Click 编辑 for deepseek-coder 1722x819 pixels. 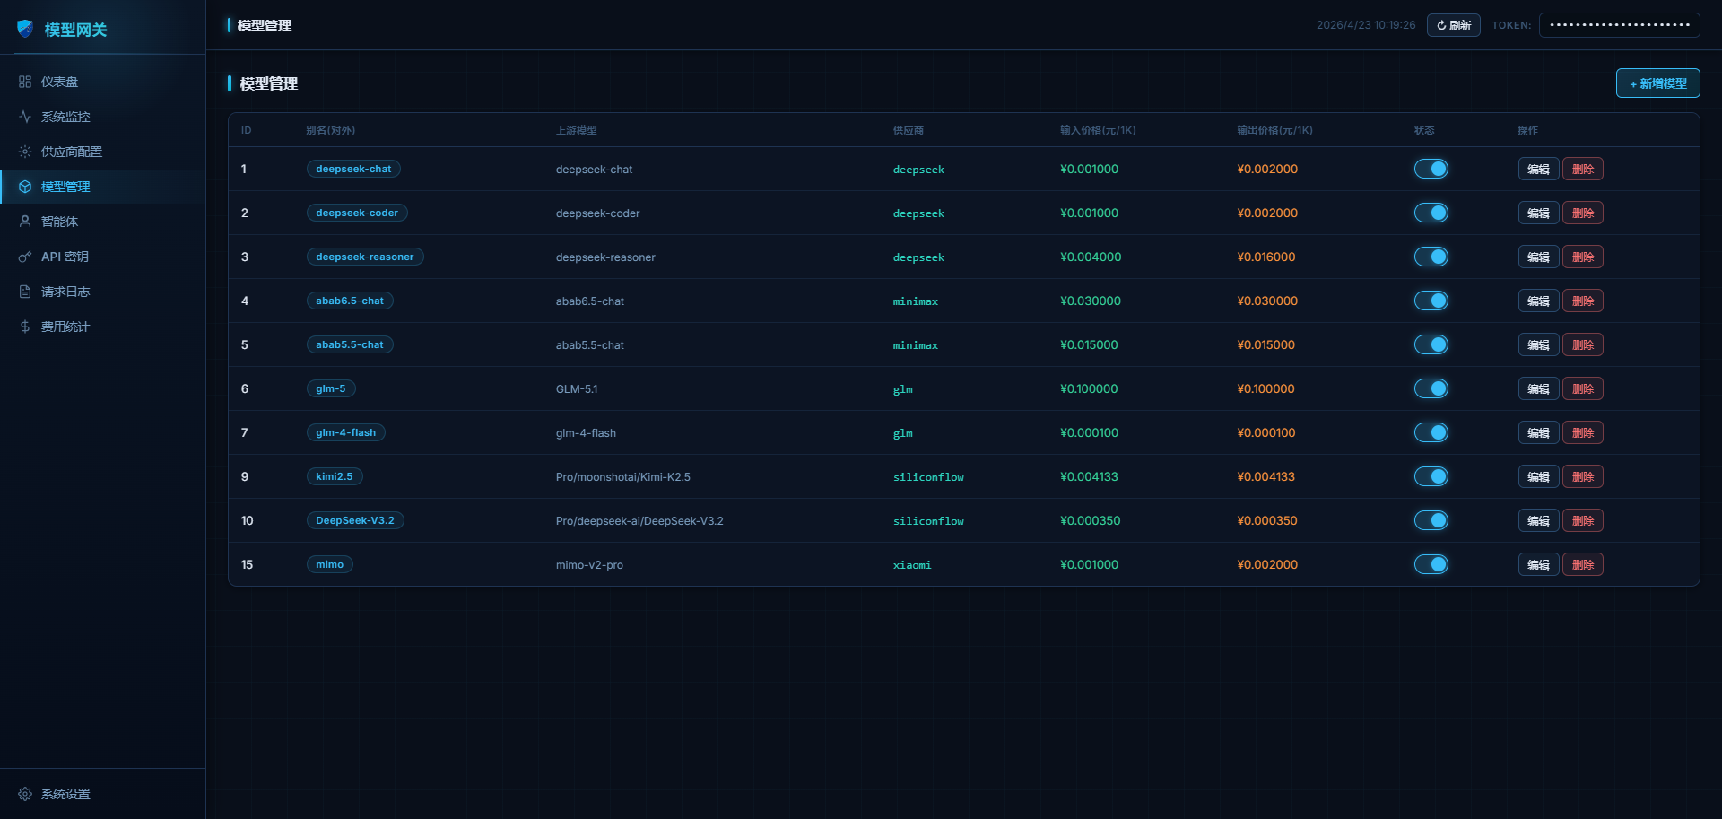tap(1539, 213)
